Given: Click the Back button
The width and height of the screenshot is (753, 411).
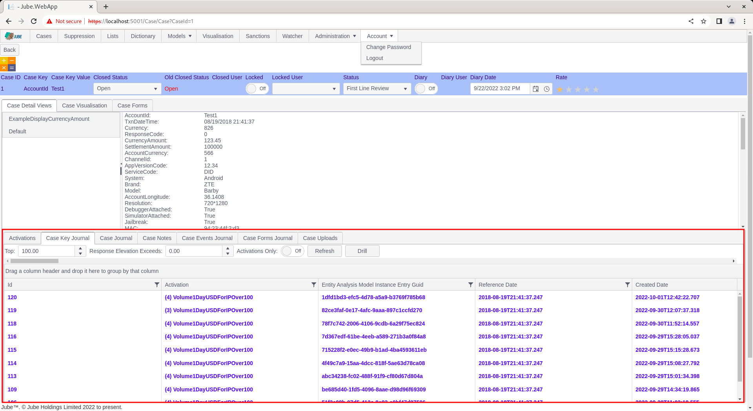Looking at the screenshot, I should [x=10, y=50].
